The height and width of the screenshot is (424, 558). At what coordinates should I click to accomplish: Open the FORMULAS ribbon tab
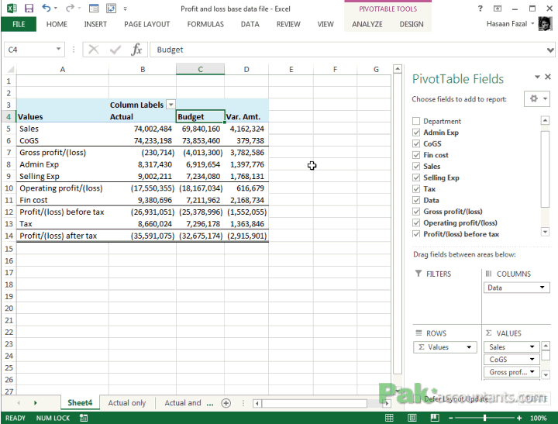[x=205, y=24]
